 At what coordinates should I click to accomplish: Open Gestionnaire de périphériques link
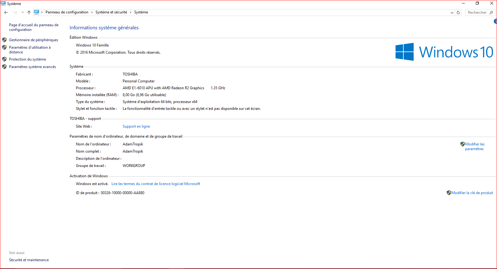coord(33,40)
